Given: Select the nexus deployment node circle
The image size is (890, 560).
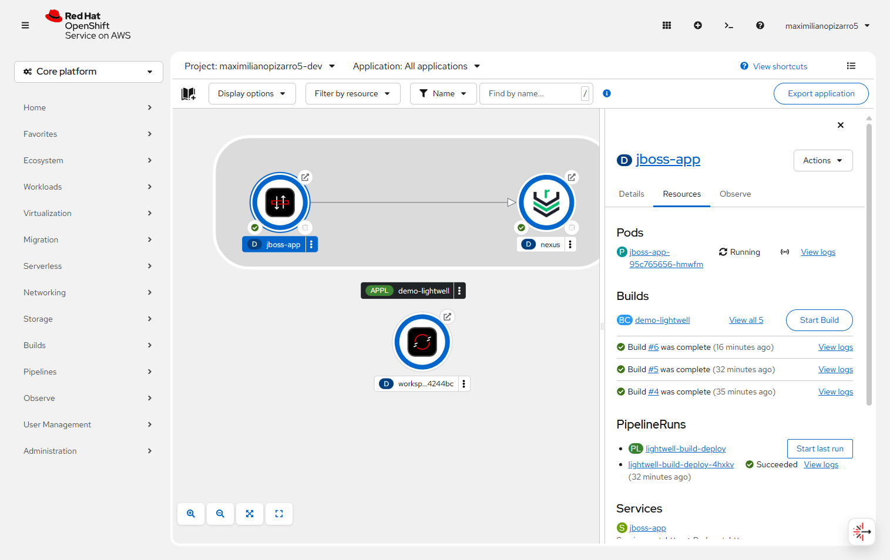Looking at the screenshot, I should coord(546,203).
